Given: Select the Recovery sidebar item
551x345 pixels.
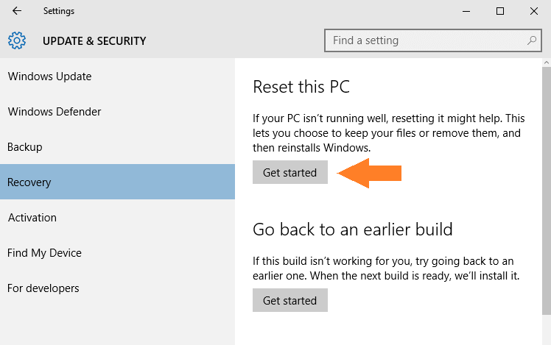Looking at the screenshot, I should [x=117, y=182].
